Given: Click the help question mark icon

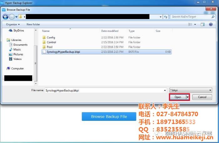Looking at the screenshot, I should point(211,25).
